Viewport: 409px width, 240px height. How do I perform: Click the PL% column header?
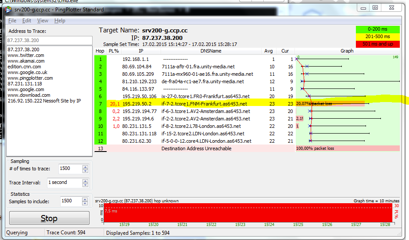tap(114, 51)
